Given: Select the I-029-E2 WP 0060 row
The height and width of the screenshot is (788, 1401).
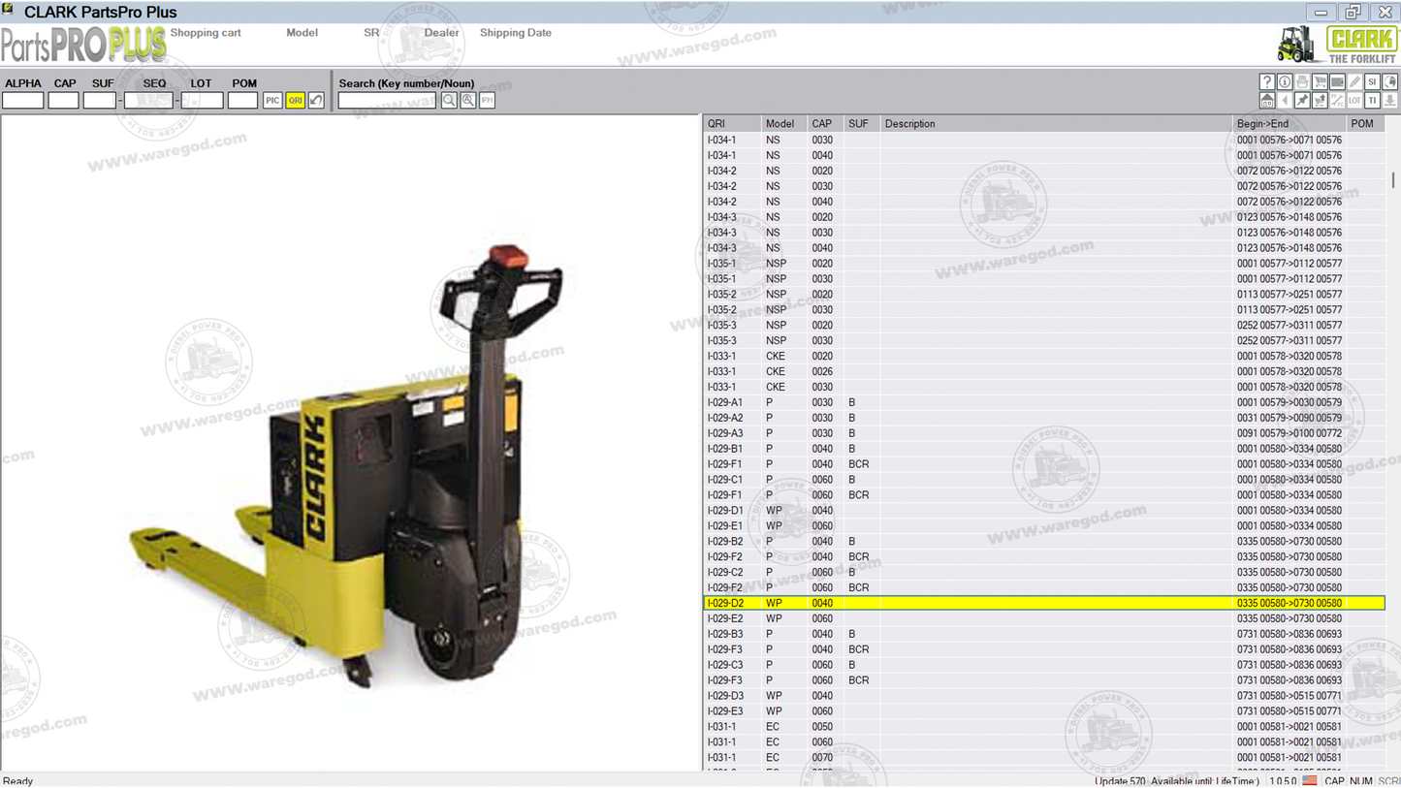Looking at the screenshot, I should [1044, 618].
